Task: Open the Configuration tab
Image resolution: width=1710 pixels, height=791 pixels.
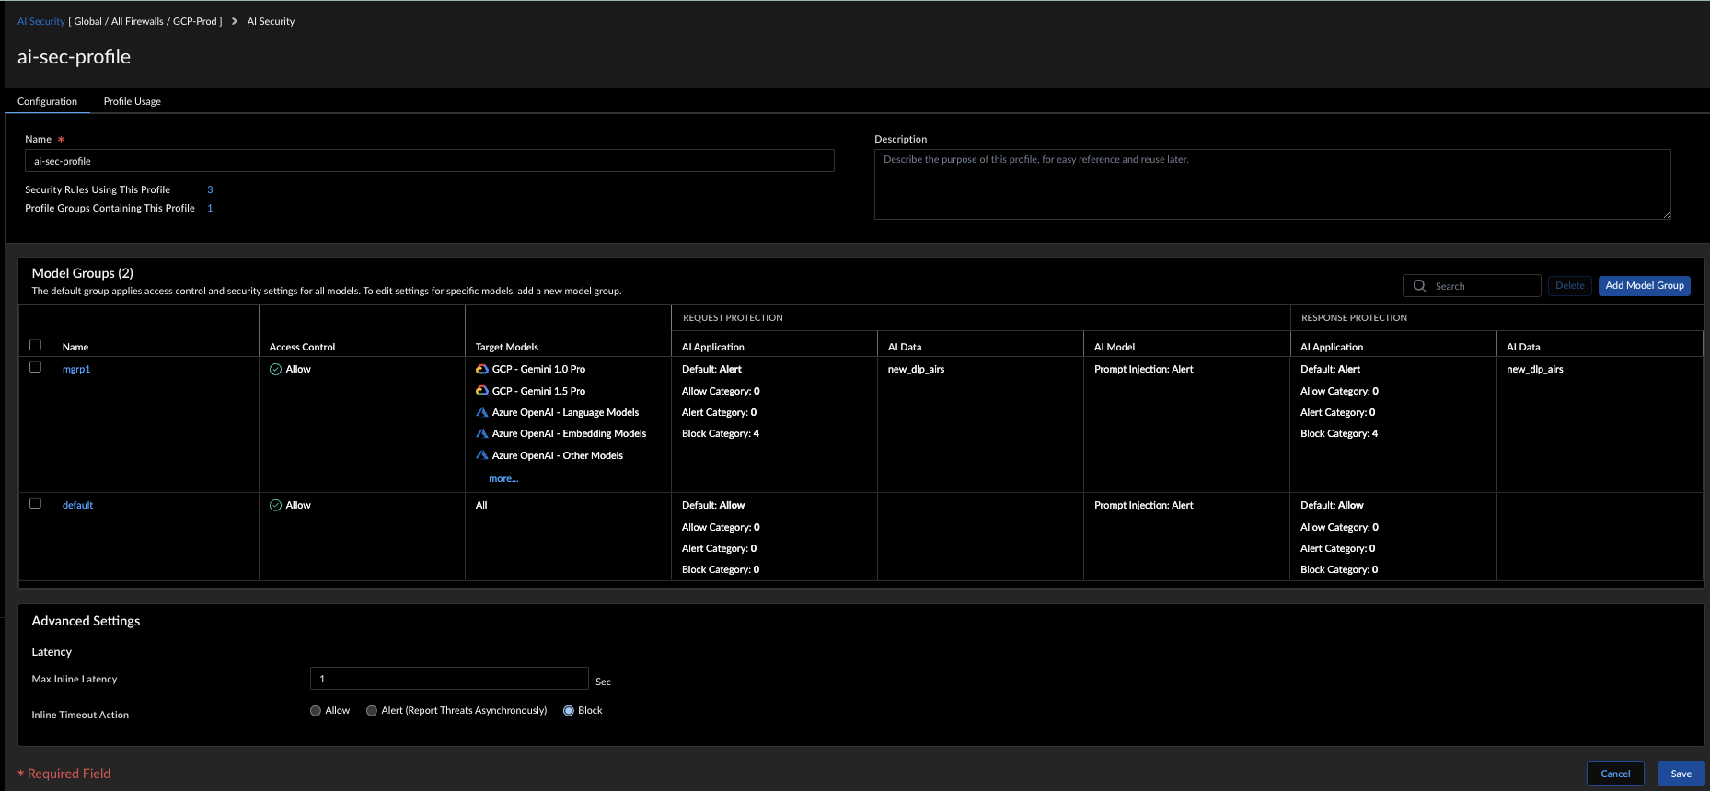Action: point(47,101)
